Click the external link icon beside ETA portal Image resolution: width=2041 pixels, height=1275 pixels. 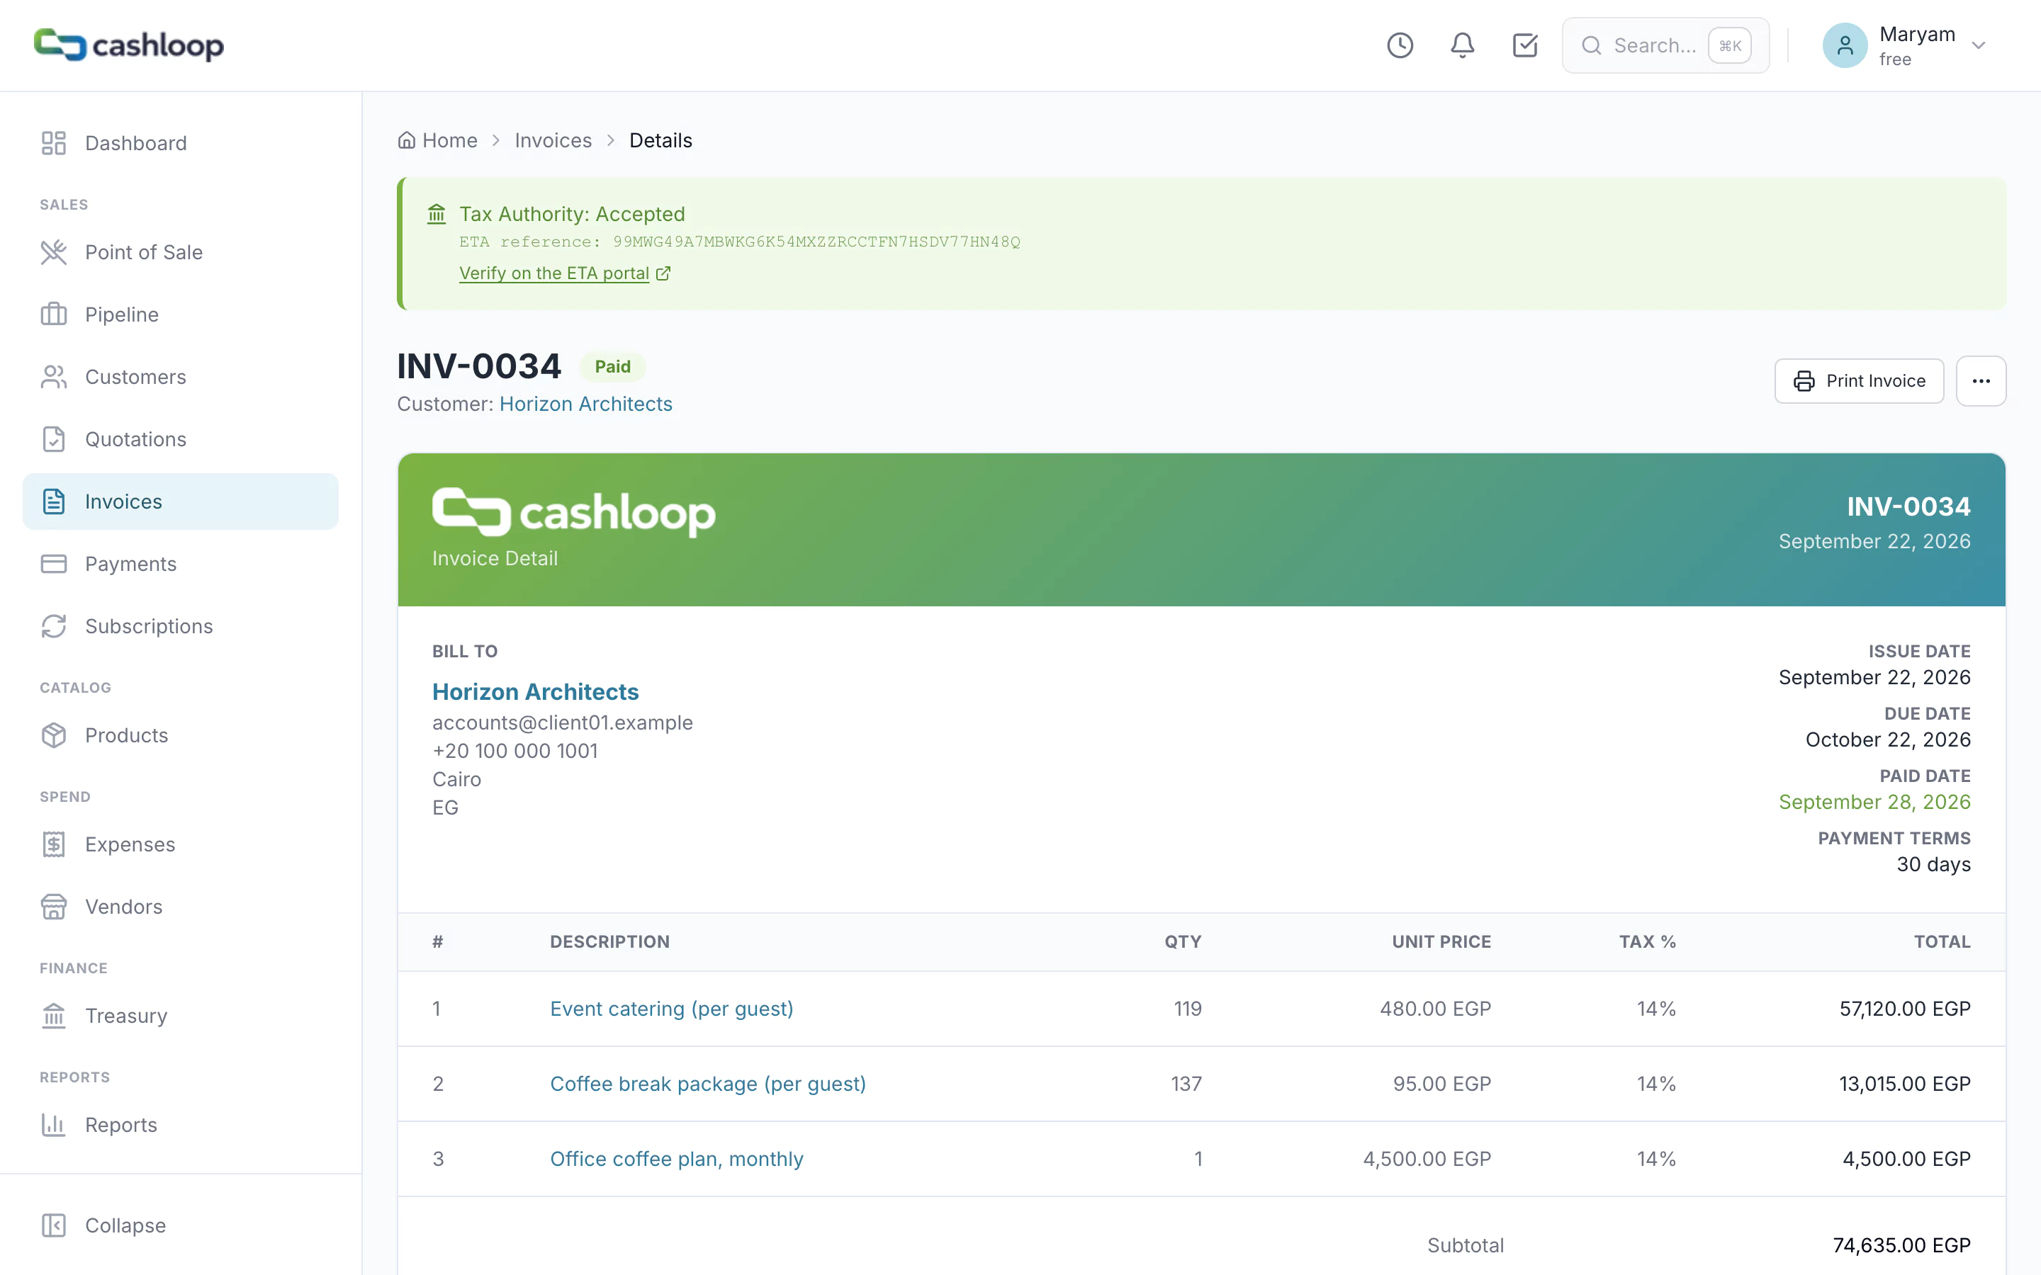point(664,273)
